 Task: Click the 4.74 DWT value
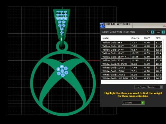147,42
